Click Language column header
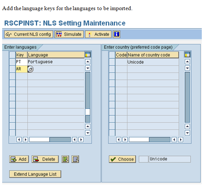Viewport: 209px width, 194px height. (56, 55)
